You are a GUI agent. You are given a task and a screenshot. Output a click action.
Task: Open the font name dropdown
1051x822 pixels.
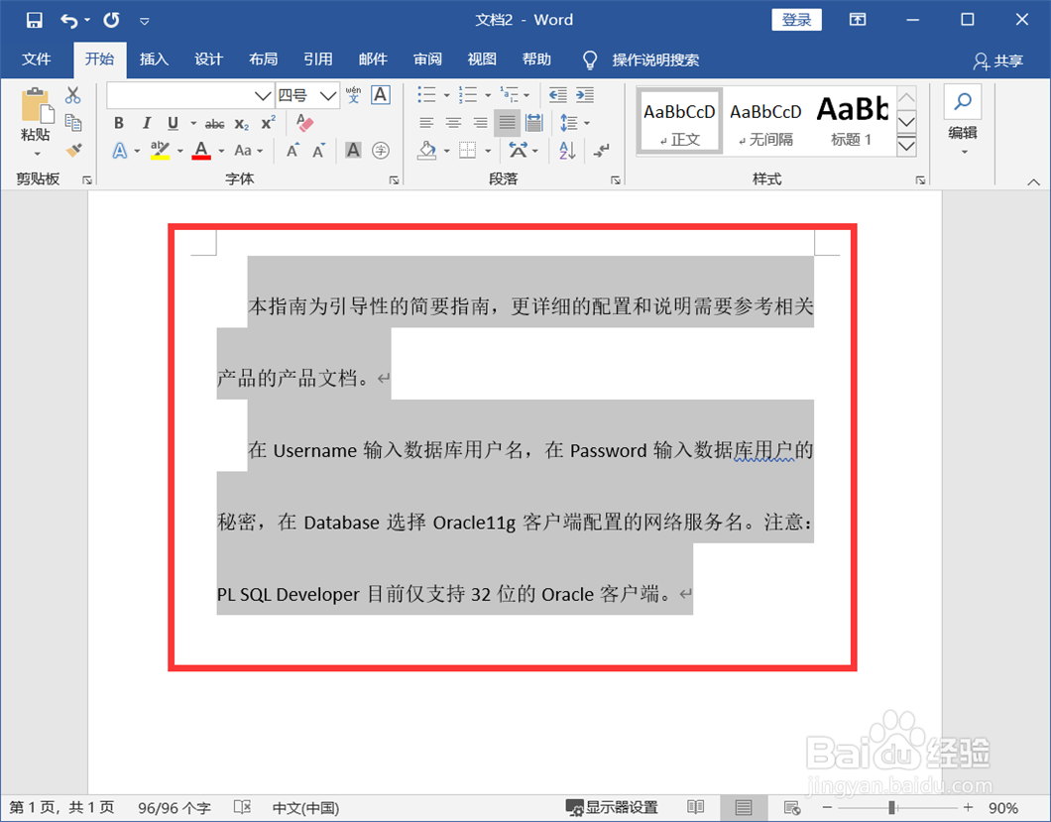[x=262, y=96]
